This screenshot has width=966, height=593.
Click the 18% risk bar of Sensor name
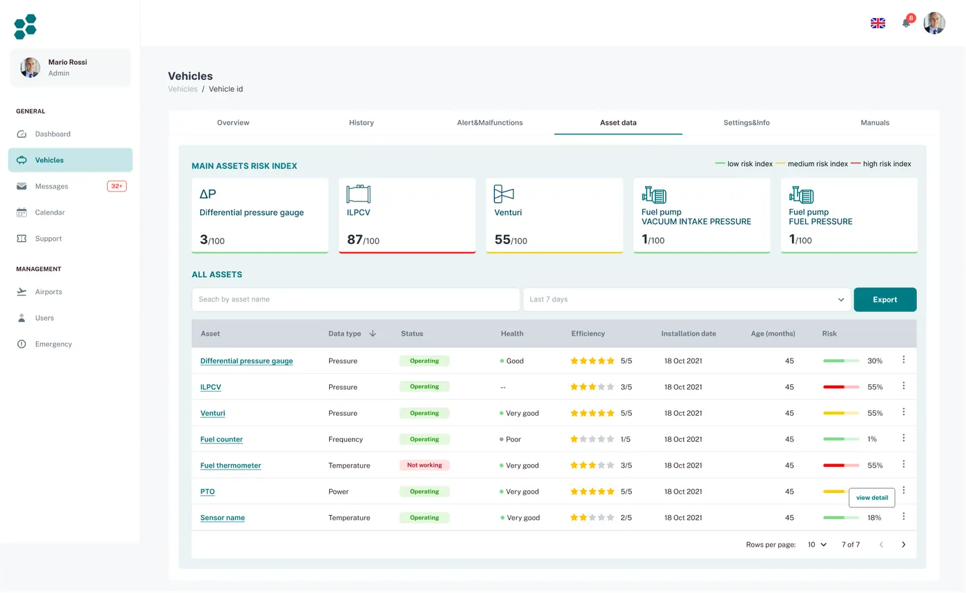(841, 518)
